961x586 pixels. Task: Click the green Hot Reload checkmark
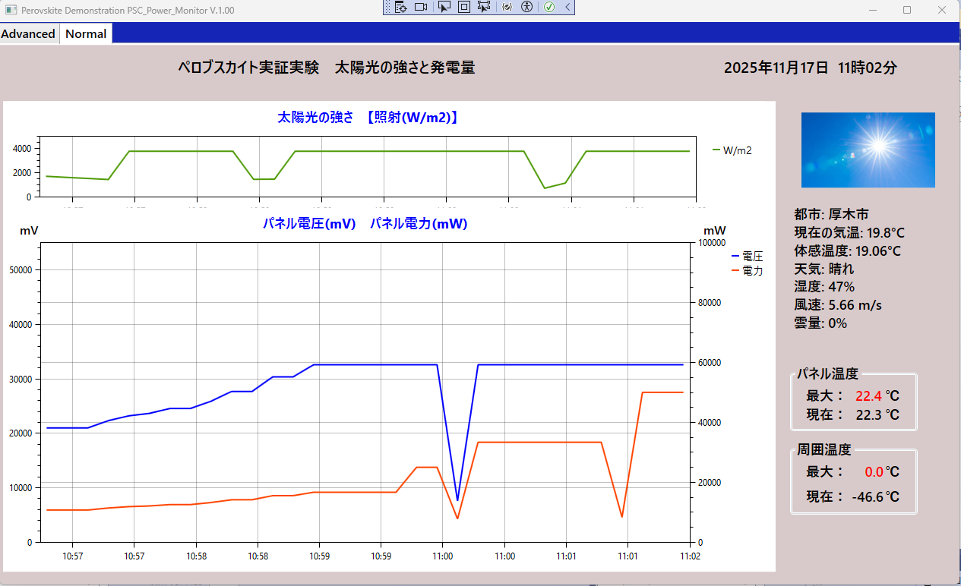click(549, 7)
